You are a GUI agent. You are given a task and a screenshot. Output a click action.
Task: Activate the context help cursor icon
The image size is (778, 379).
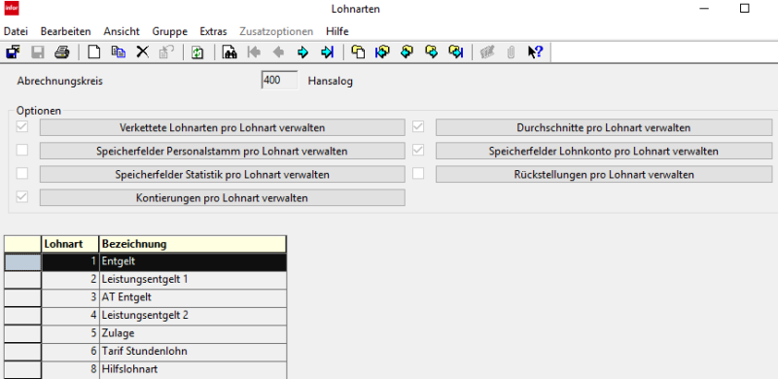coord(536,52)
